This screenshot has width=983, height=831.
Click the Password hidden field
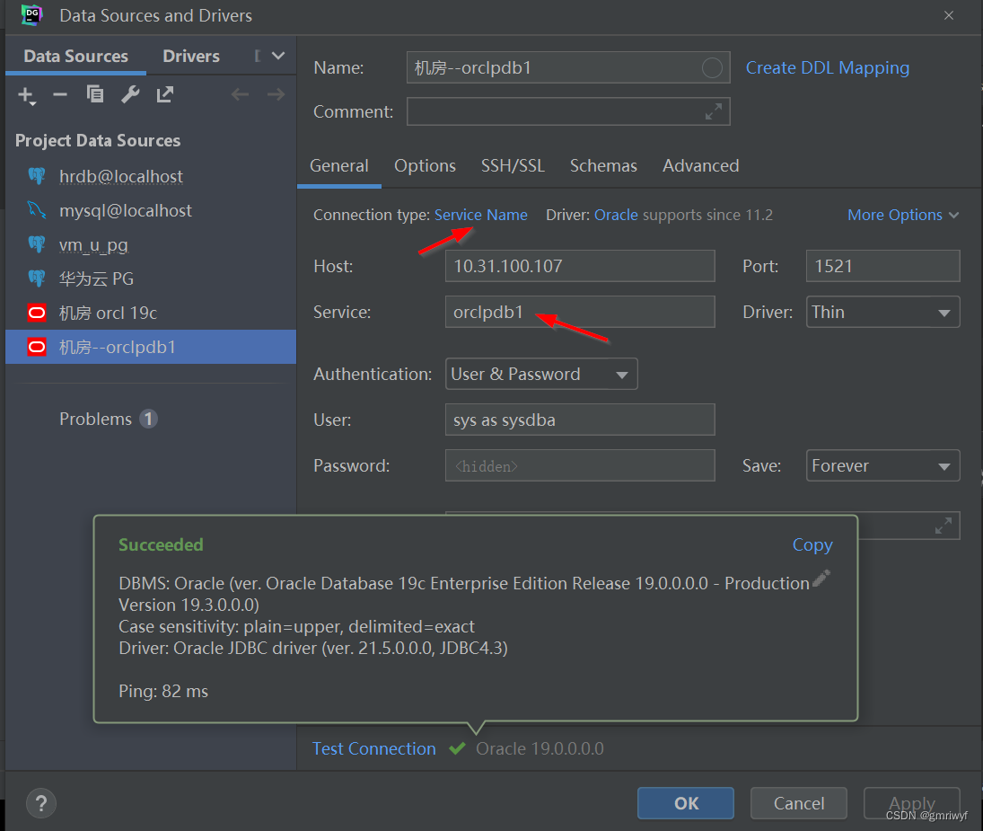click(580, 465)
